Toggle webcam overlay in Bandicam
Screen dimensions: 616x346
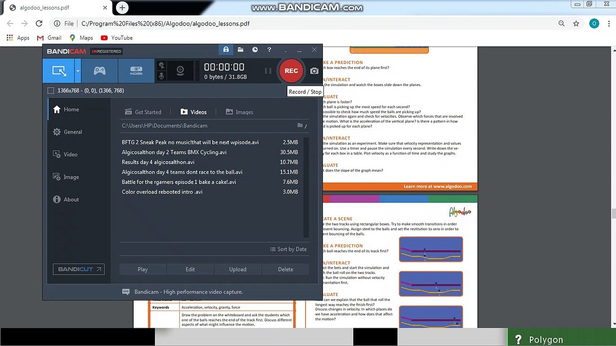[x=180, y=71]
